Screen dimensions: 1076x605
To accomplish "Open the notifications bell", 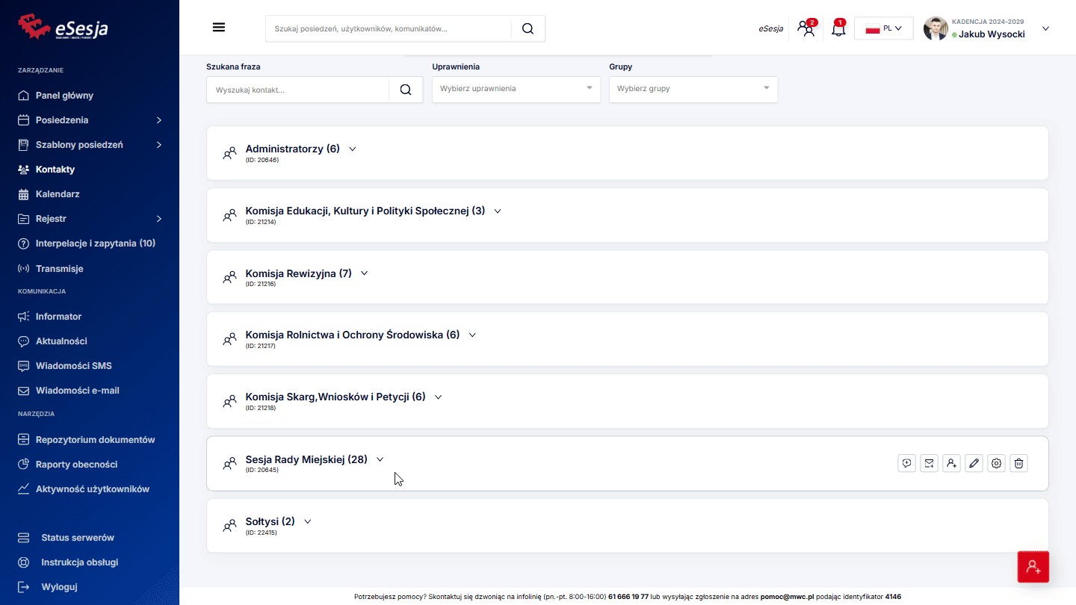I will [x=838, y=29].
